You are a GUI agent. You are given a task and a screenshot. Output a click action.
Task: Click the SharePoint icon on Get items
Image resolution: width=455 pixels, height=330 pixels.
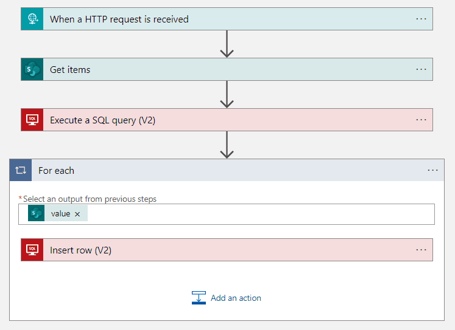tap(32, 69)
